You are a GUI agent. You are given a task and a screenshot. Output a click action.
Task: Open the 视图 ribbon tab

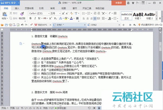pos(64,8)
